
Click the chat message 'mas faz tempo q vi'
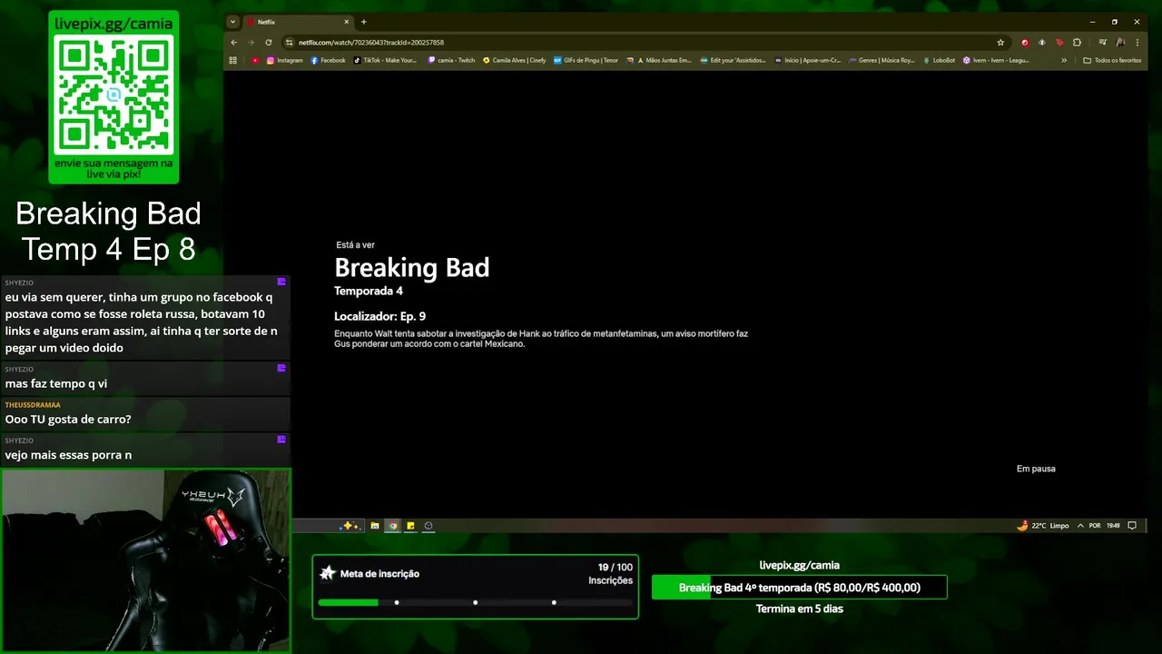[145, 378]
